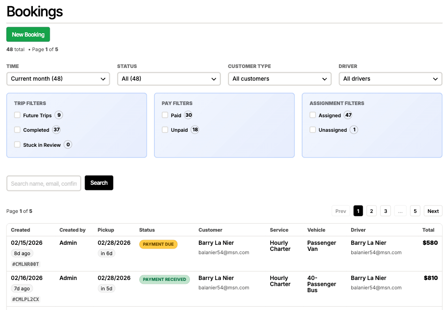Check the Paid filter
The image size is (446, 310).
point(165,115)
